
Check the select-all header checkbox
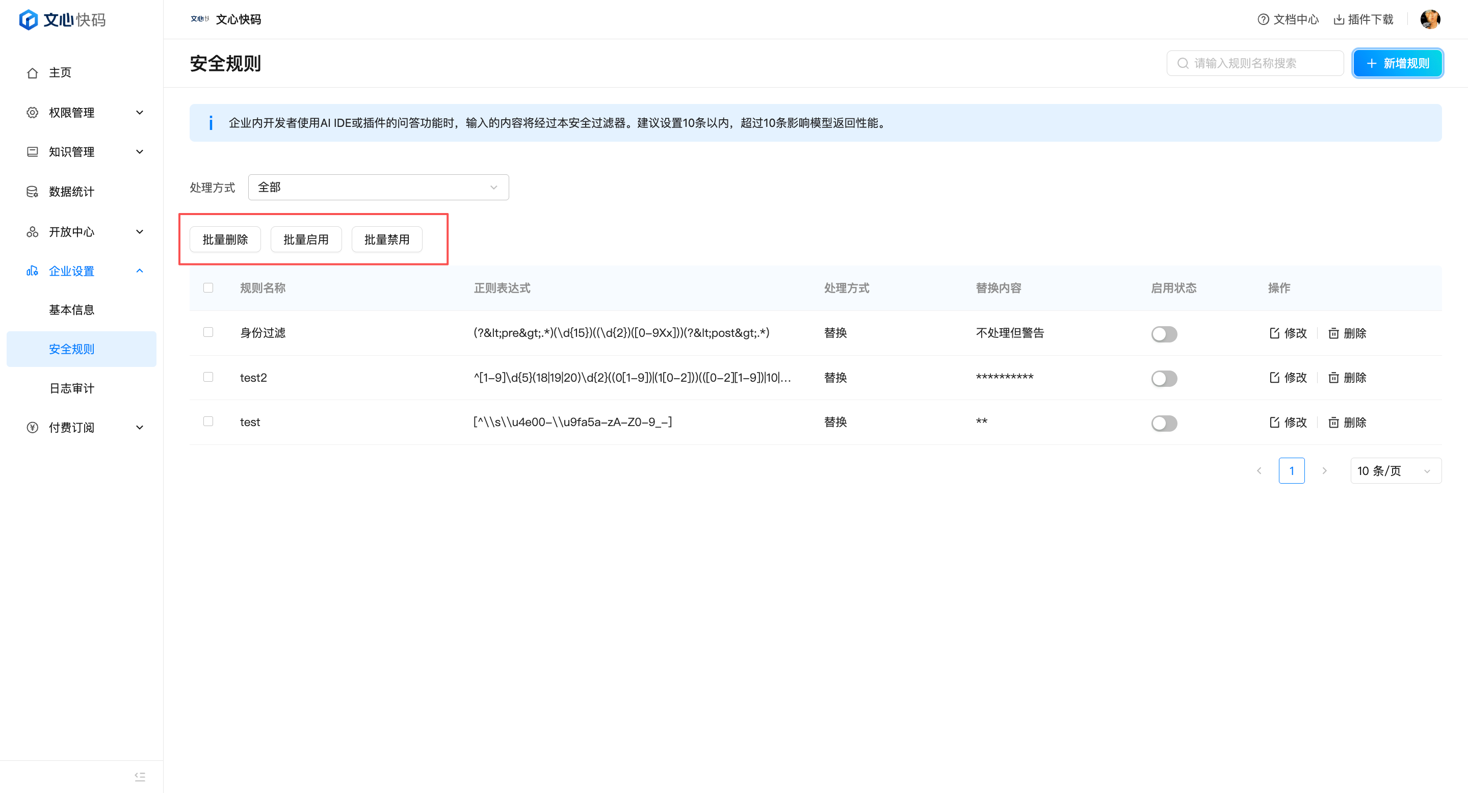[208, 287]
